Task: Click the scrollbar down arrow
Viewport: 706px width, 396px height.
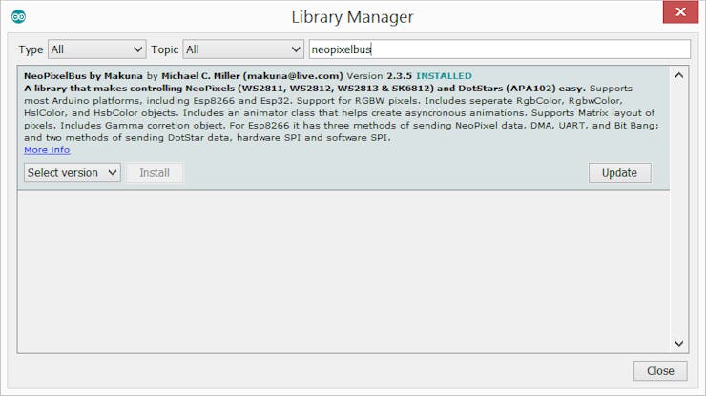Action: click(679, 344)
